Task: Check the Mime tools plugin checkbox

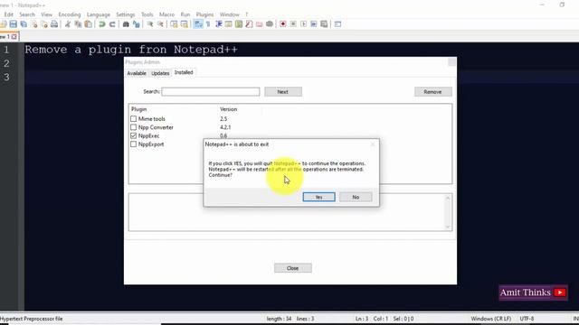Action: pyautogui.click(x=133, y=118)
